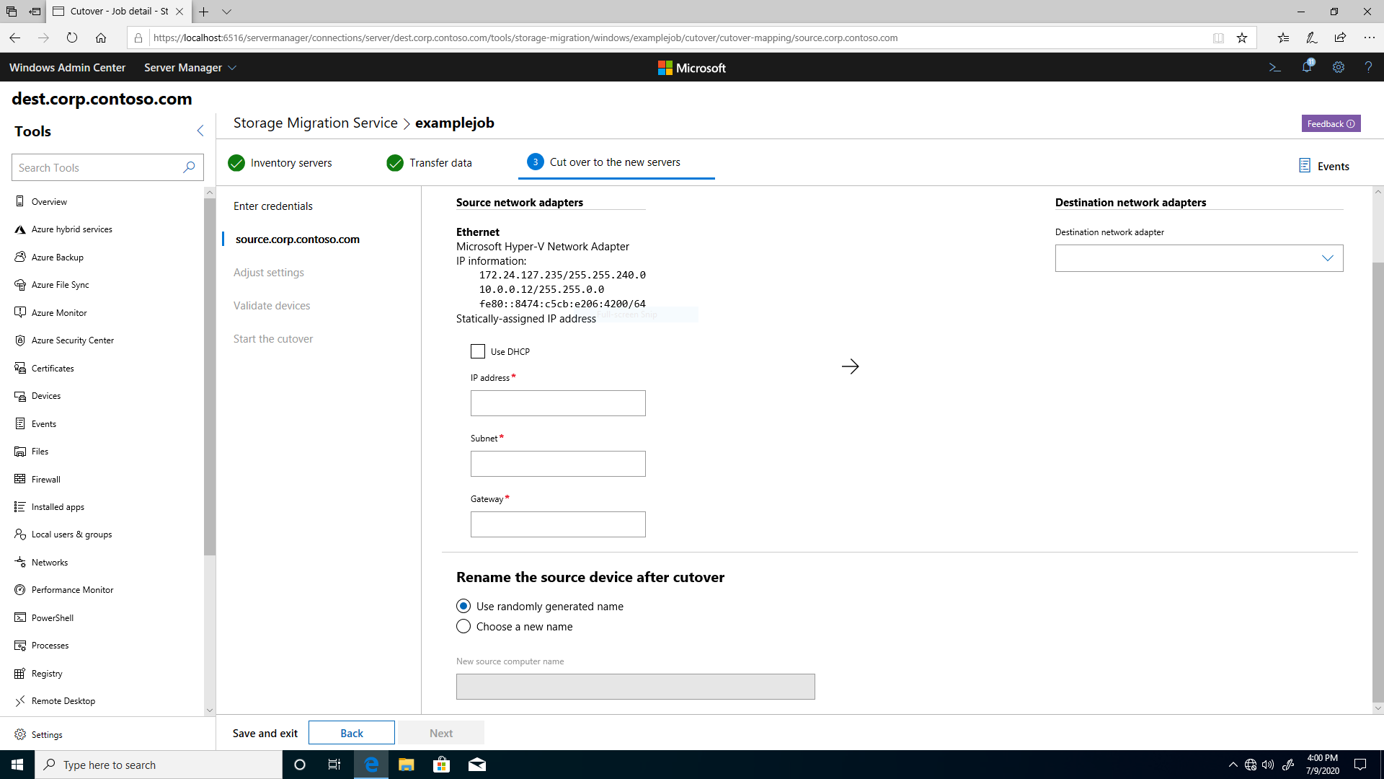Select Choose a new name radio button
Screen dimensions: 1384x779
click(463, 626)
